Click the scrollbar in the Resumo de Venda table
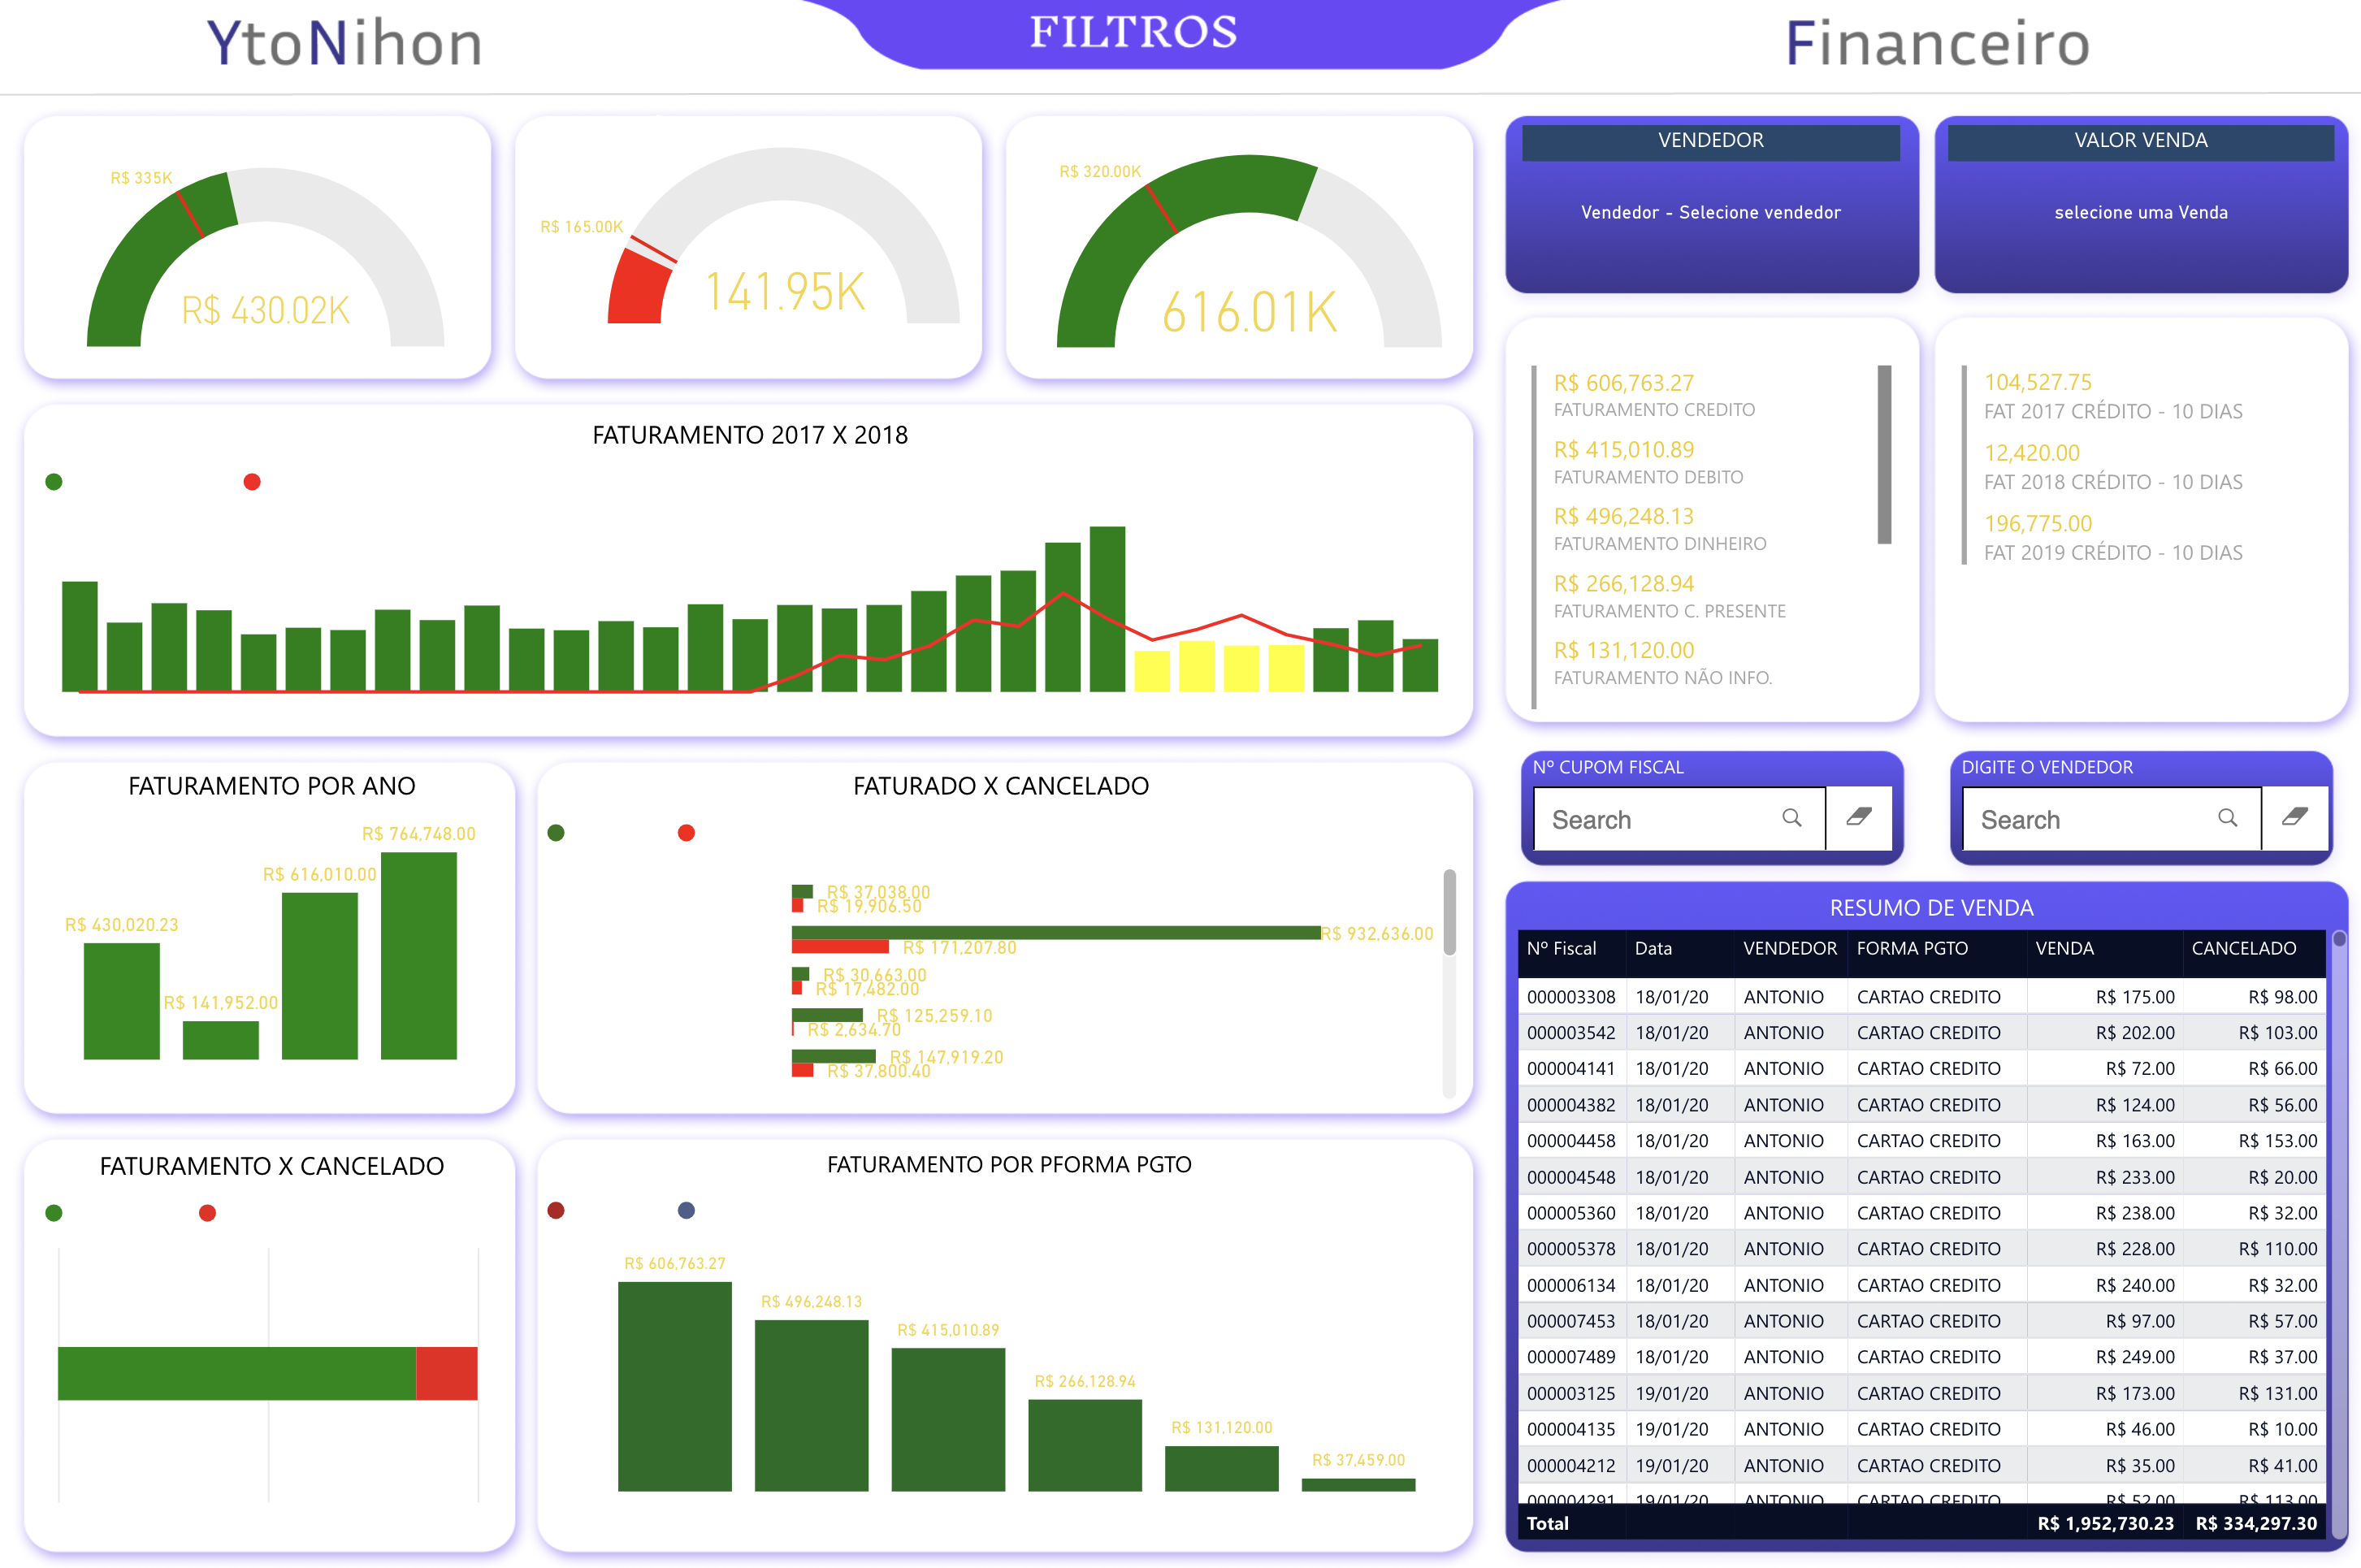 [2340, 940]
